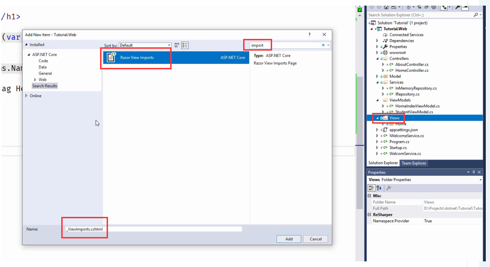Pin the Properties panel
Screen dimensions: 490x267
(474, 172)
